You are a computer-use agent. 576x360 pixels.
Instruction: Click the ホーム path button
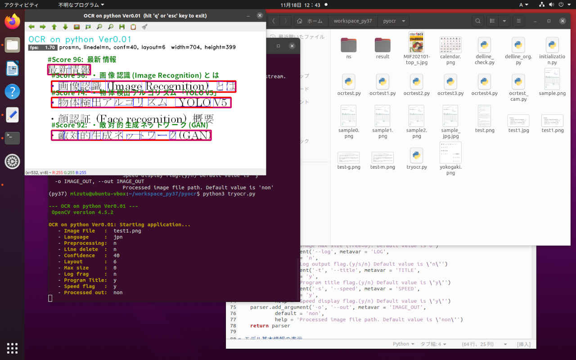[310, 21]
